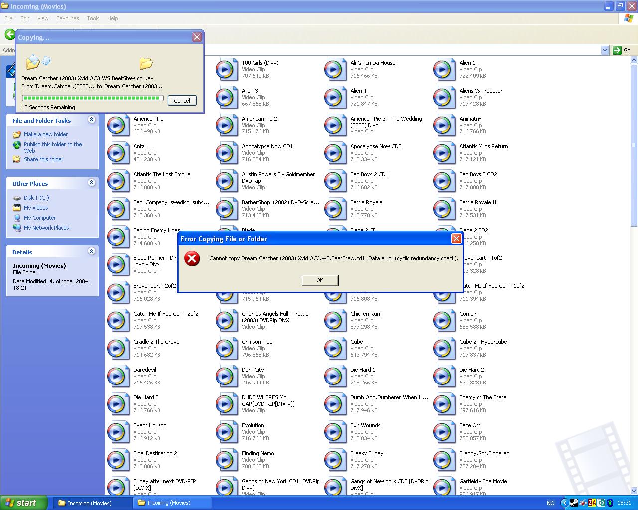Cancel the Copying operation
638x510 pixels.
[x=182, y=100]
